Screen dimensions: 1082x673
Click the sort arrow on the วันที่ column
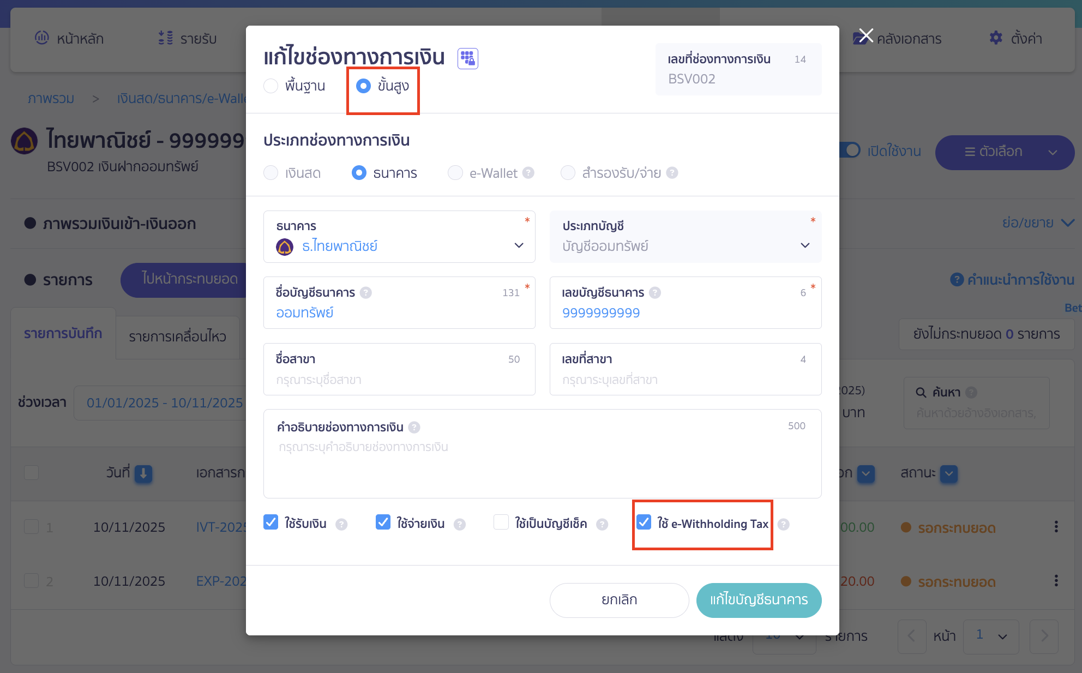tap(143, 474)
